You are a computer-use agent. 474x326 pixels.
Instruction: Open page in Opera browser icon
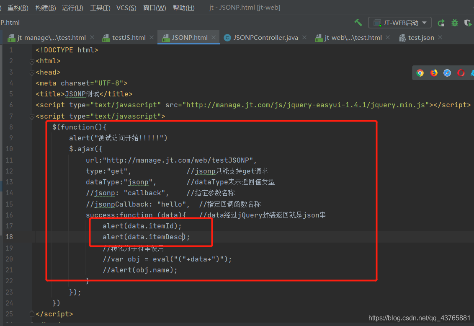[x=461, y=73]
